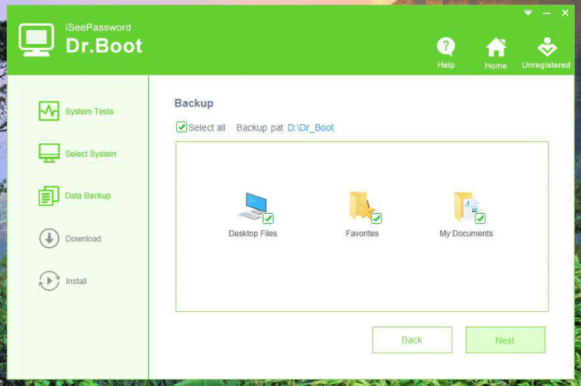Open the Unregistered account icon
Screen dimensions: 581x386
click(546, 47)
